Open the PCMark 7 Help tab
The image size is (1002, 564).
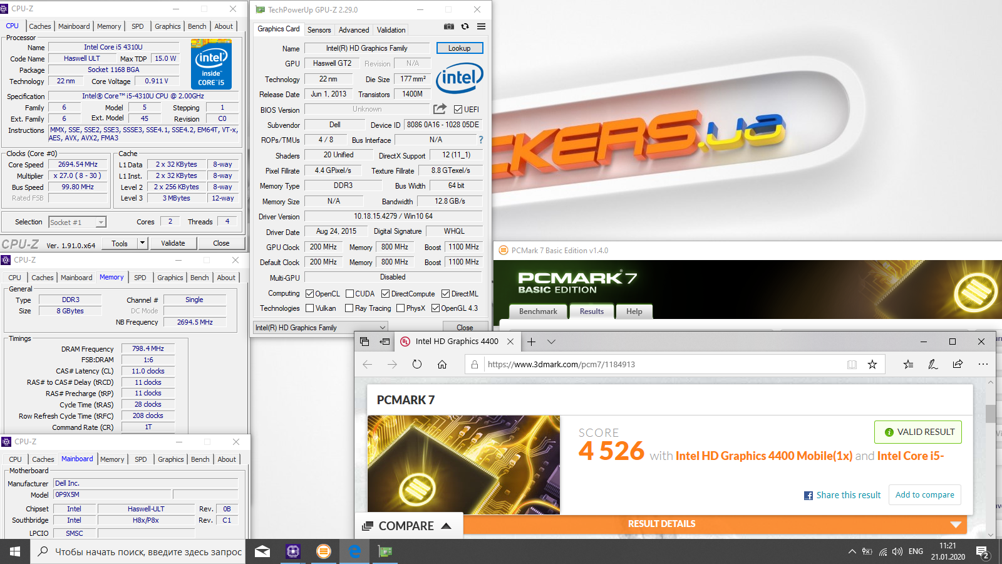pos(634,311)
